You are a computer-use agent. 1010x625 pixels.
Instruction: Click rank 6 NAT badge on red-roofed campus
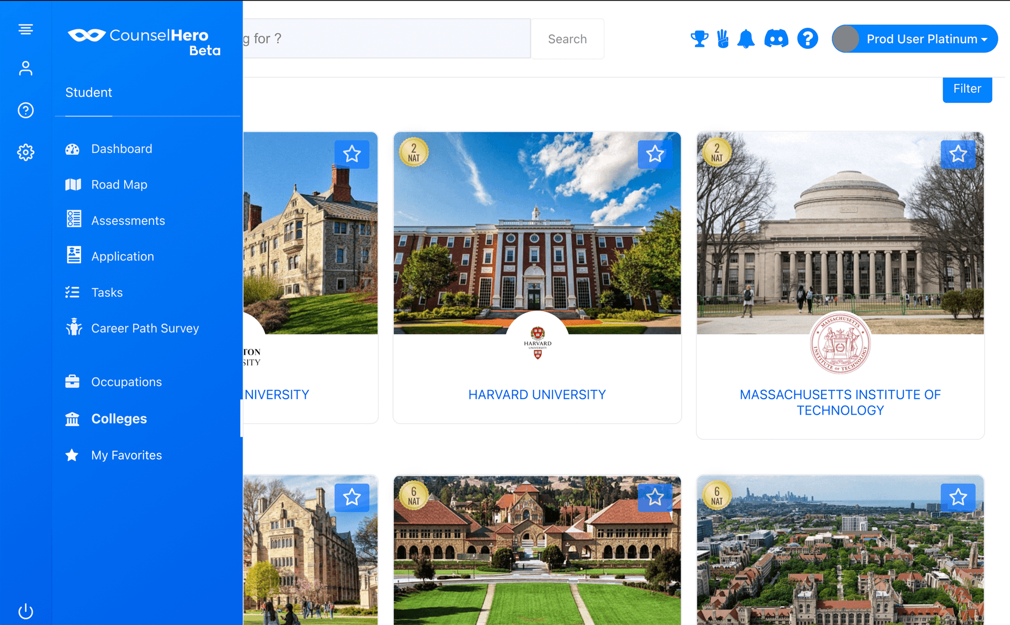click(x=414, y=496)
